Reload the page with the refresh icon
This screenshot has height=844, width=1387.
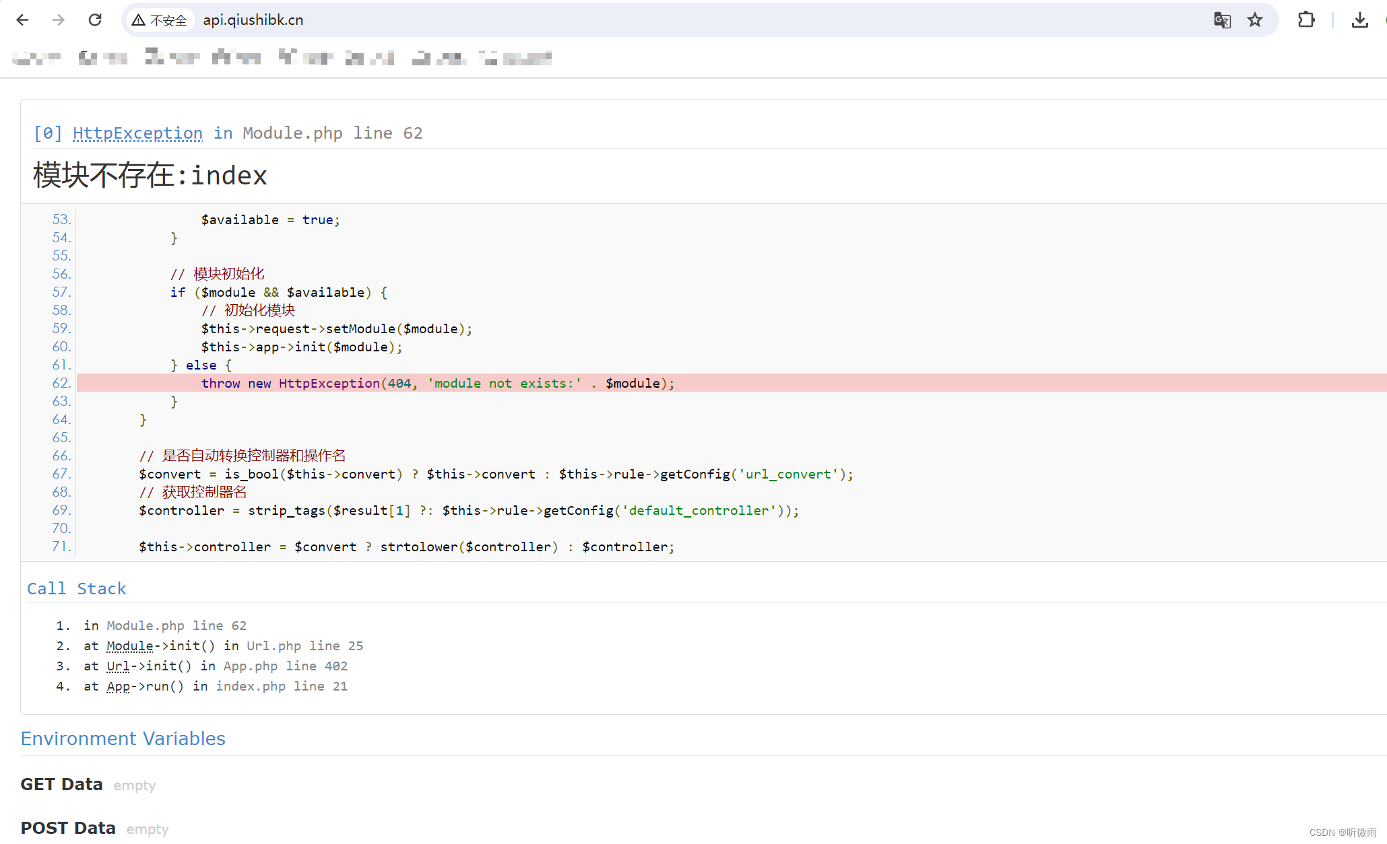pos(95,20)
